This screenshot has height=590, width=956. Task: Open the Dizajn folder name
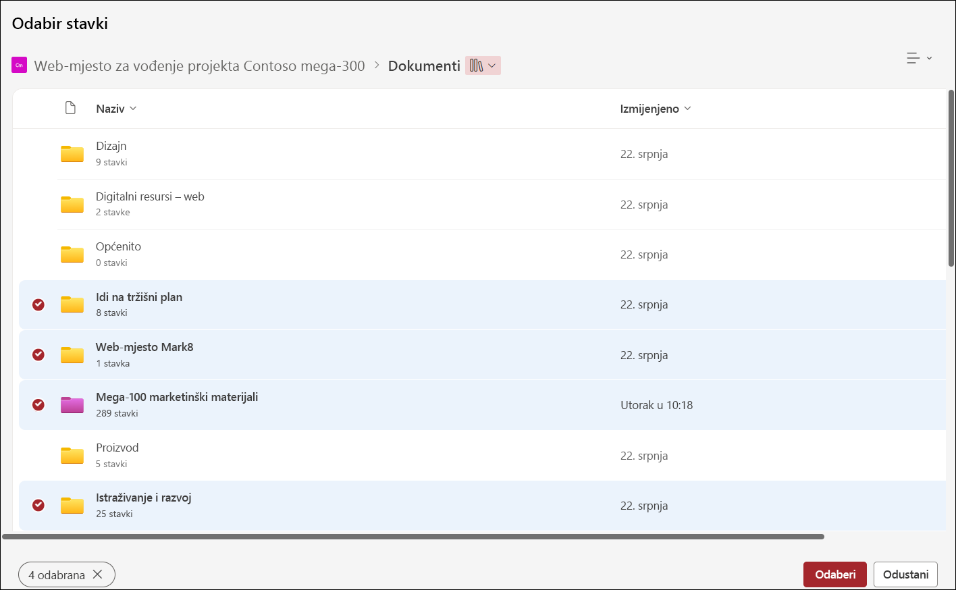pos(111,146)
